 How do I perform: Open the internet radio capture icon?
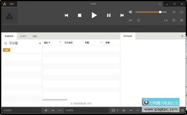[x=131, y=20]
